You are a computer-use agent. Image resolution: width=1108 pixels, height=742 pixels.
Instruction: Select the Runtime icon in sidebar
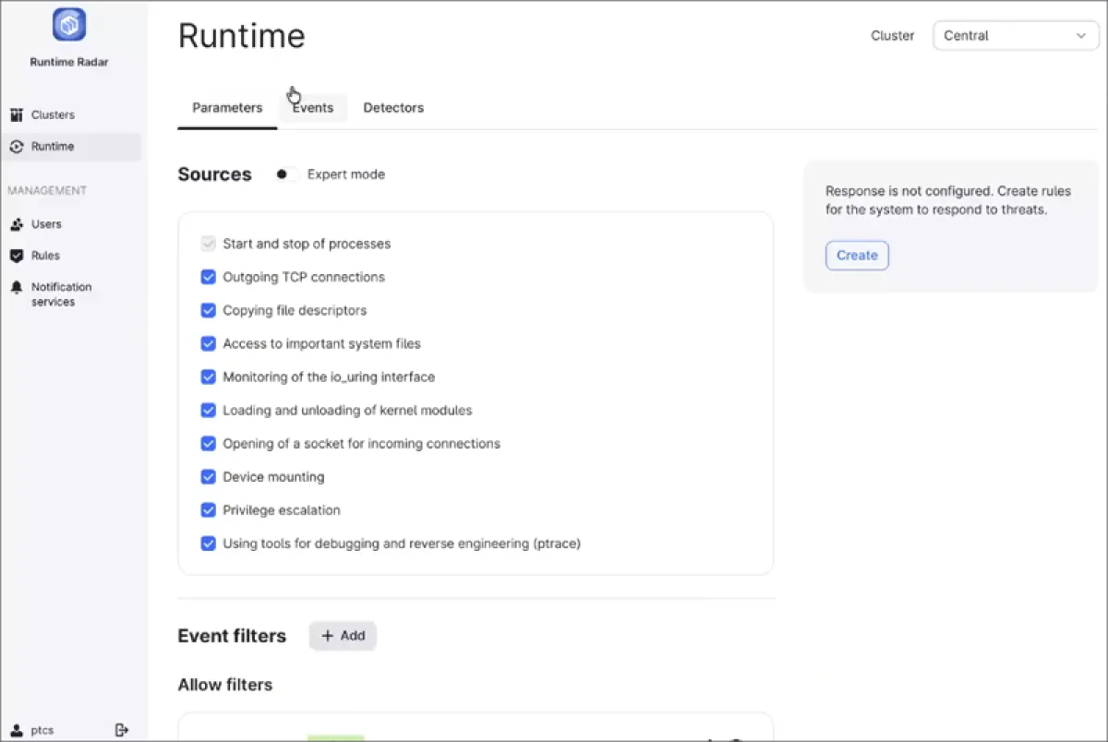pos(17,147)
